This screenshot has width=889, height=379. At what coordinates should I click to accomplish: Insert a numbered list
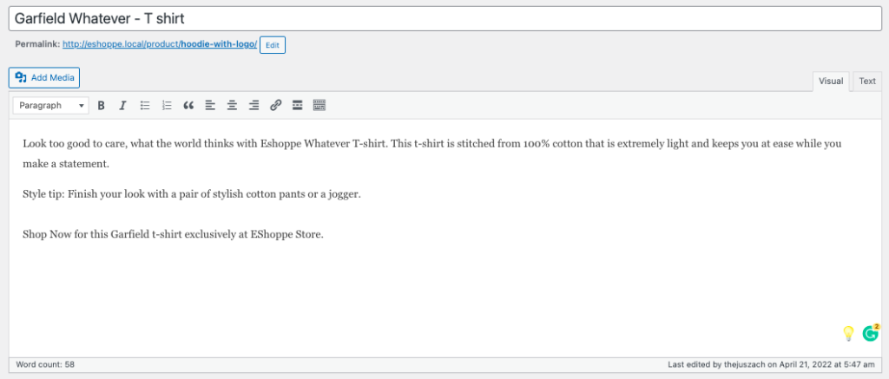coord(167,105)
